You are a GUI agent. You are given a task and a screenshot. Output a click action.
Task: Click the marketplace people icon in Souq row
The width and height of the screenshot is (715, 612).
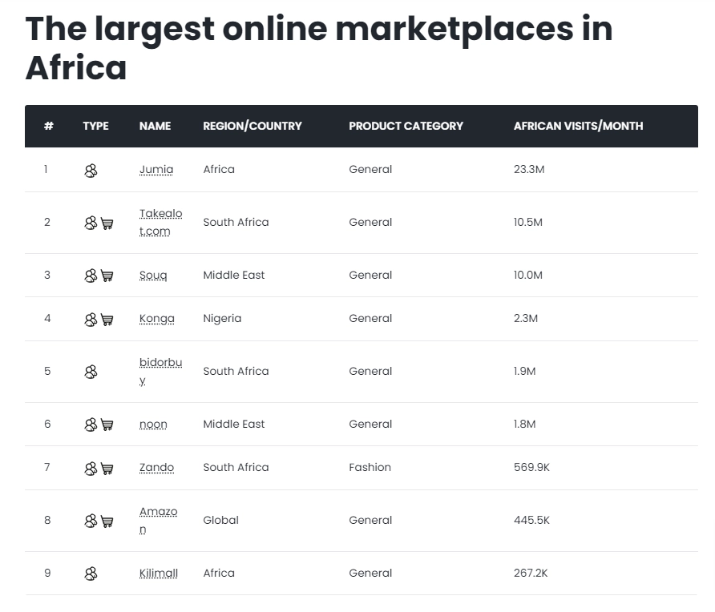pyautogui.click(x=91, y=276)
